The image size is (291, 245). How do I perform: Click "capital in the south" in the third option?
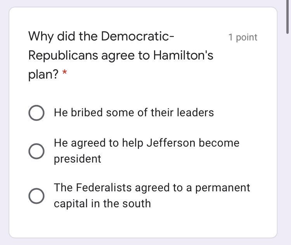click(x=102, y=203)
